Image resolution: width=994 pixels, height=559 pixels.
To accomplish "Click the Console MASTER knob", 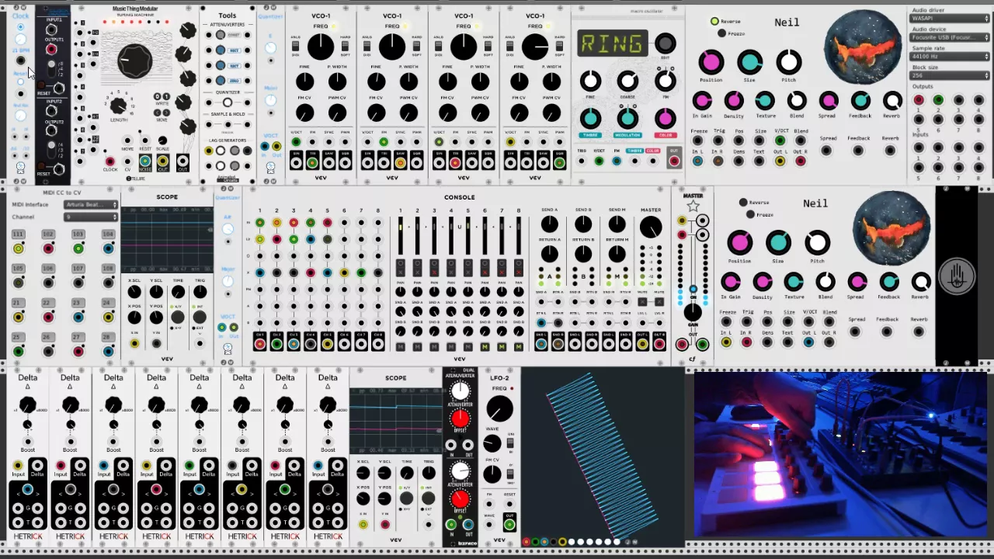I will click(651, 227).
